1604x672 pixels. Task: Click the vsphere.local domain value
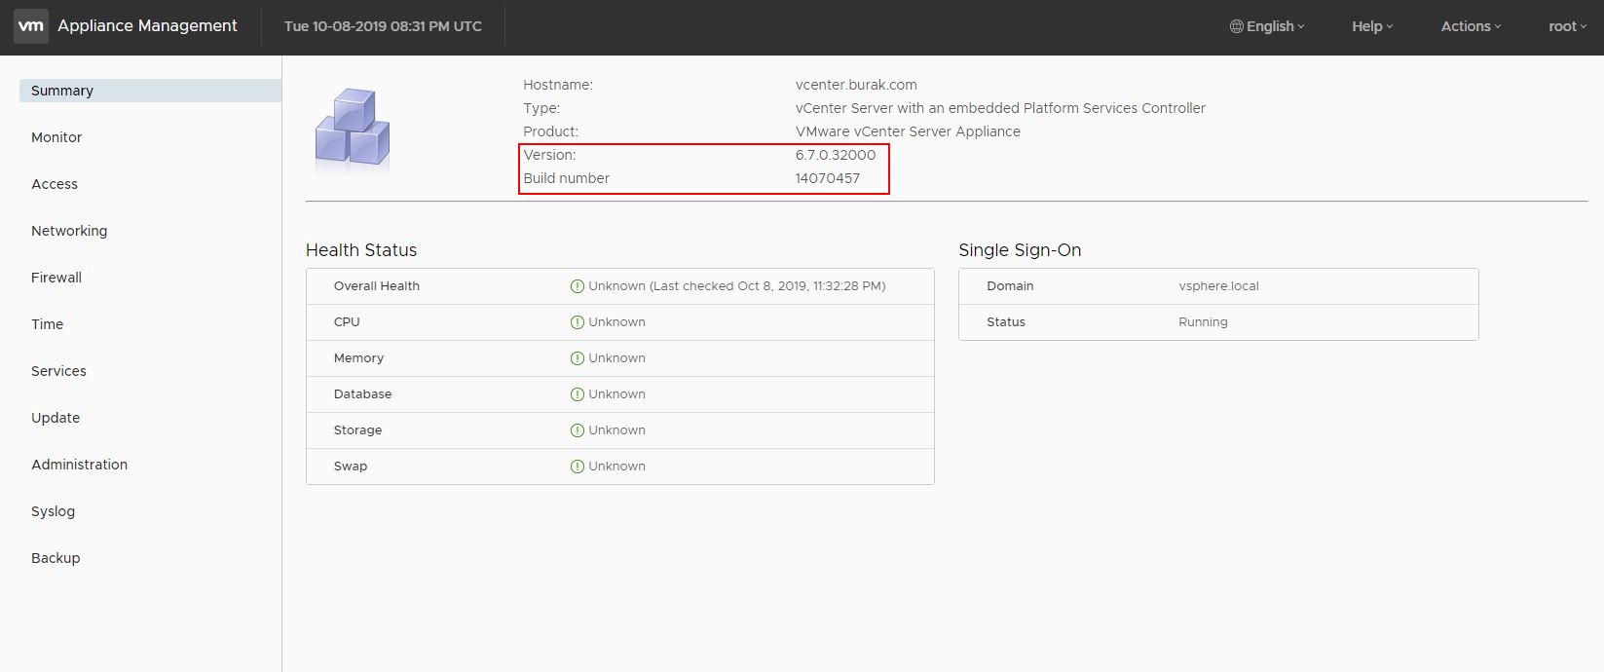(x=1218, y=286)
